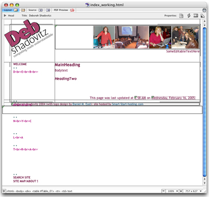This screenshot has width=209, height=197.
Task: Open page properties document icon
Action: 181,16
